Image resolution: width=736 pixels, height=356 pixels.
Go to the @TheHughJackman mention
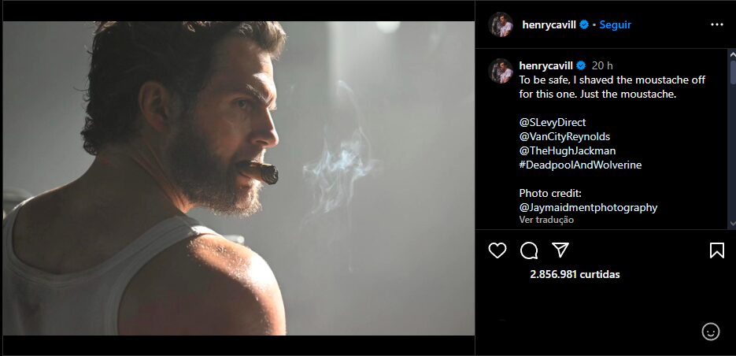click(568, 150)
